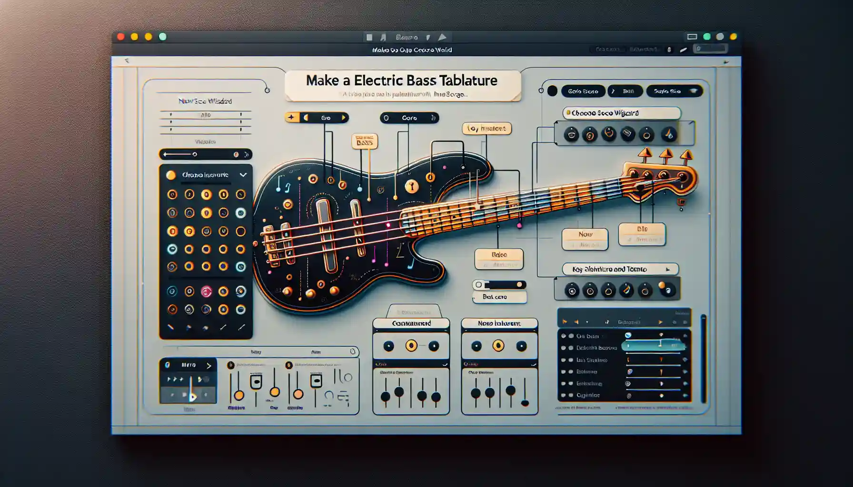This screenshot has height=487, width=853.
Task: Click the large orange knob on the bass body
Action: 412,186
